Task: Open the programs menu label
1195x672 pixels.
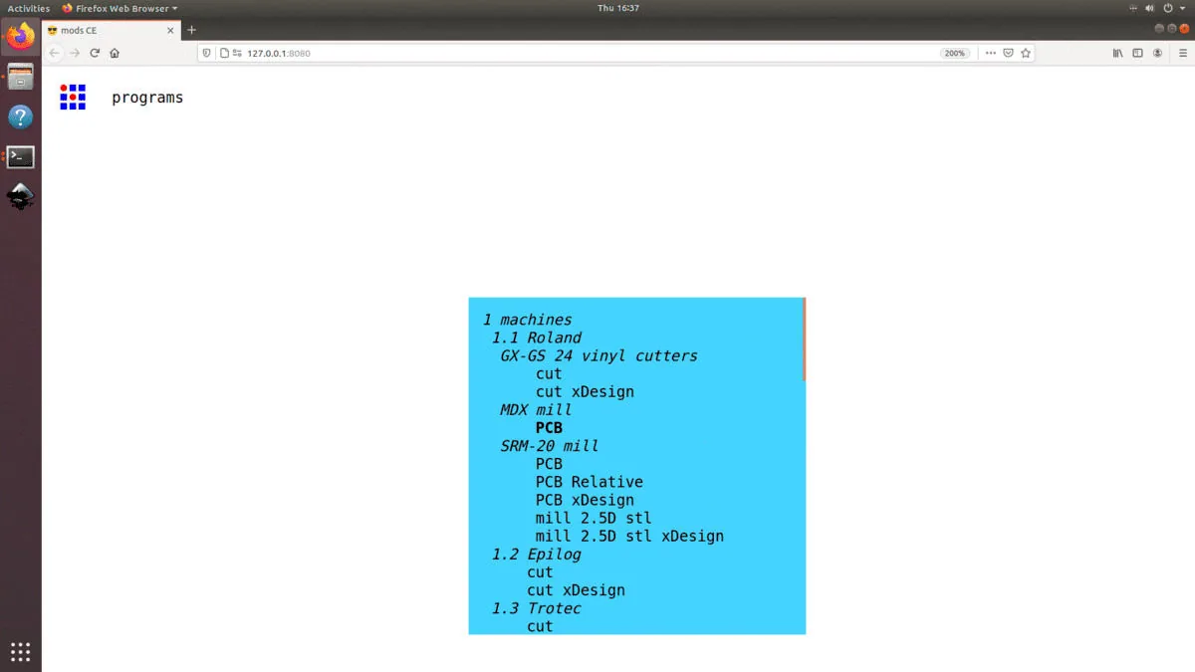Action: (147, 98)
